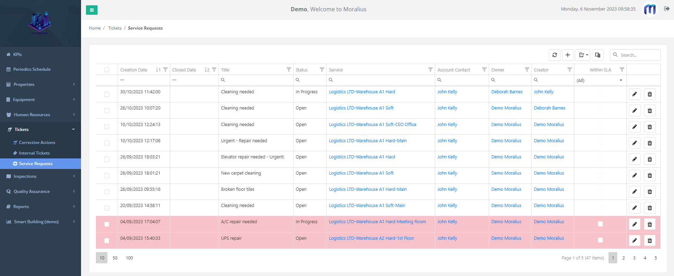Filter the Creation Date column
This screenshot has width=674, height=276.
tap(165, 70)
